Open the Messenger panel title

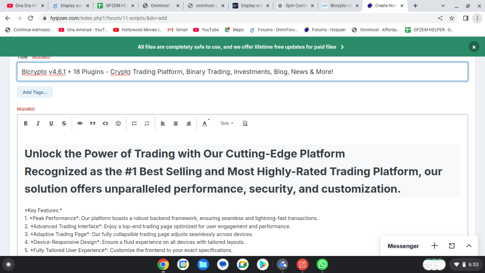[x=403, y=246]
